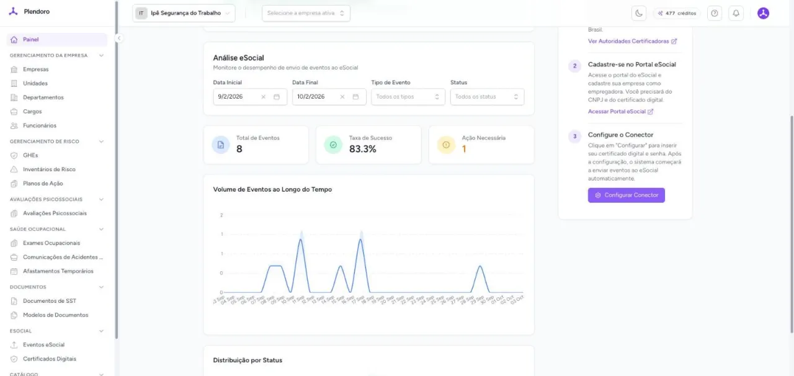Collapse the Gerenciamento da Empresa group
This screenshot has width=794, height=376.
coord(101,55)
